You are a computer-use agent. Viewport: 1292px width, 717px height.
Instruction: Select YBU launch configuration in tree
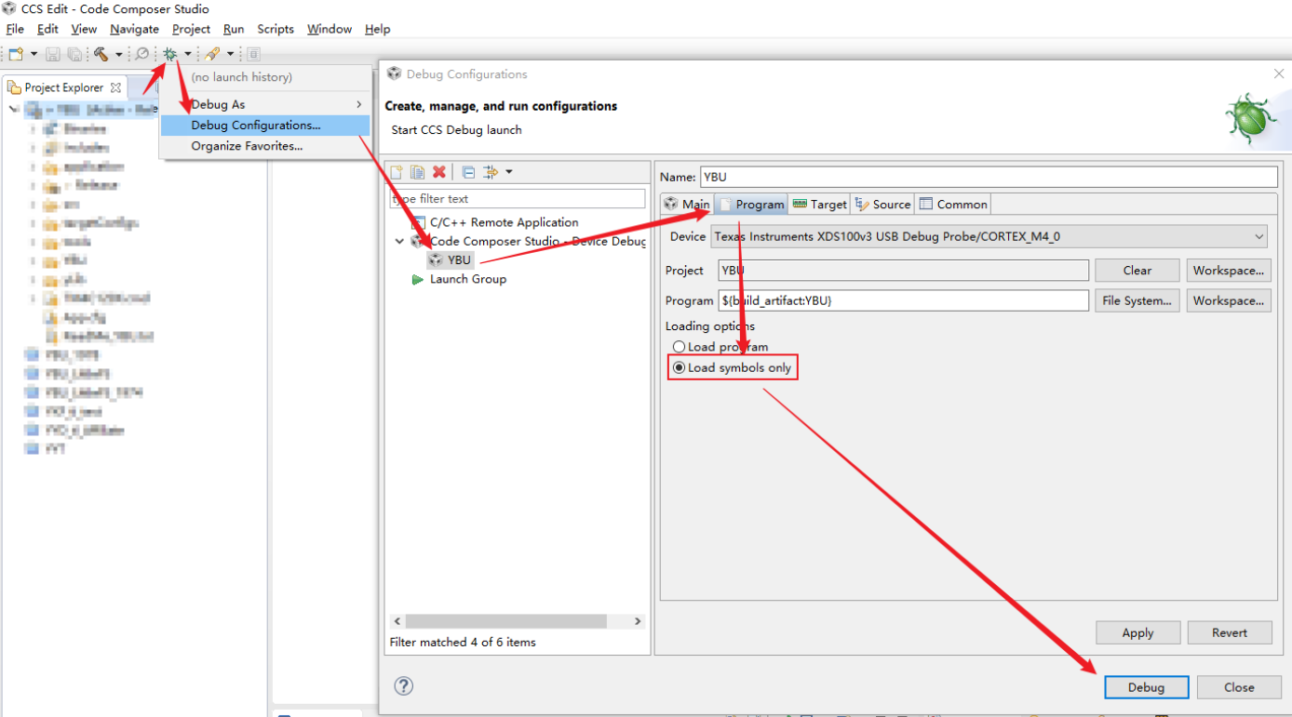[451, 259]
